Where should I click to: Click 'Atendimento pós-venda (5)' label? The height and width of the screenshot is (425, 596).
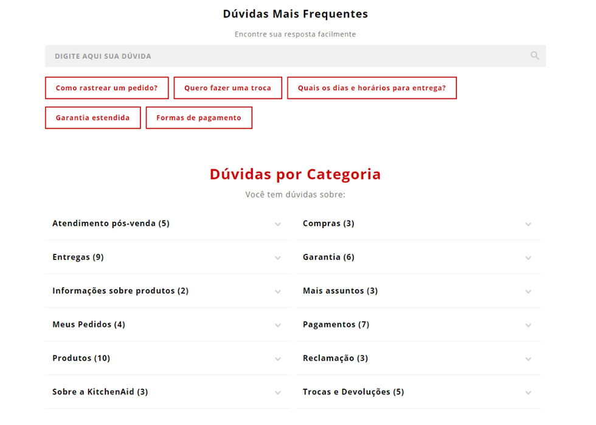click(111, 223)
